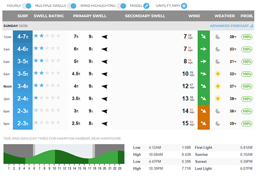Open the Advanced Forecast link

point(229,26)
